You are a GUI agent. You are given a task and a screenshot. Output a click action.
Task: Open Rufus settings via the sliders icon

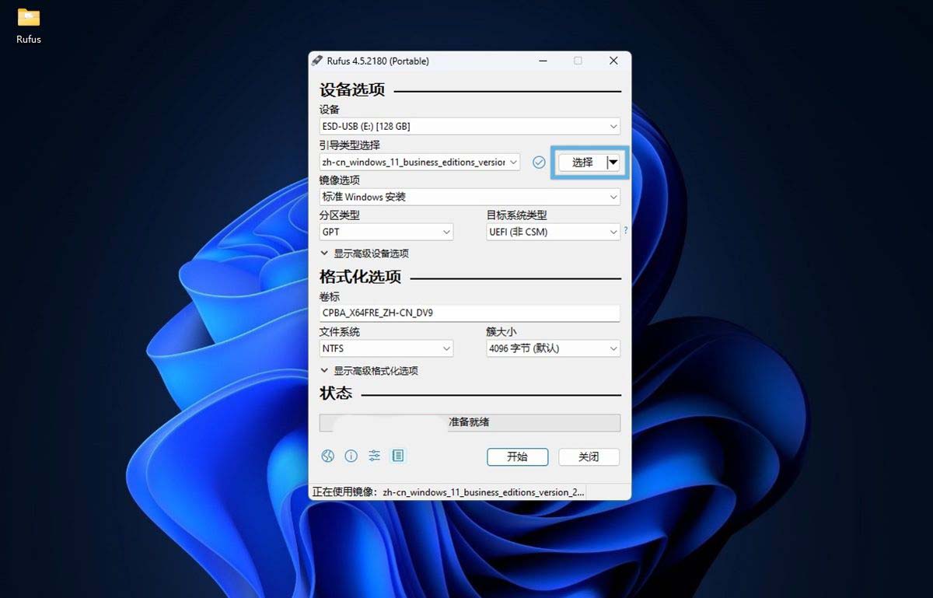coord(374,456)
